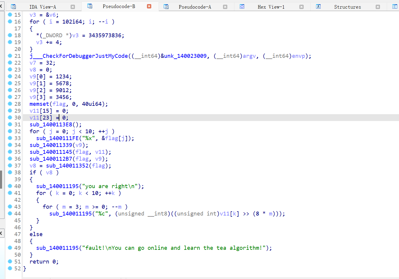Click the envp parameter on line 21
Image resolution: width=399 pixels, height=279 pixels.
point(299,56)
